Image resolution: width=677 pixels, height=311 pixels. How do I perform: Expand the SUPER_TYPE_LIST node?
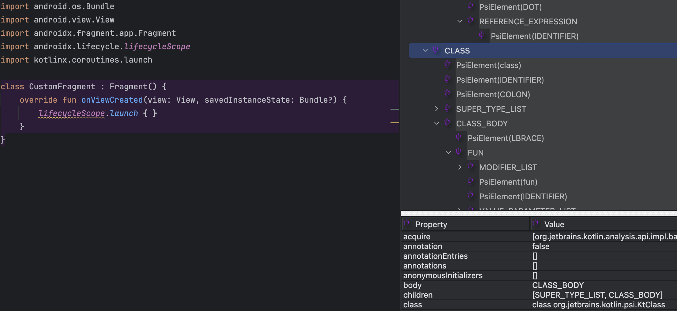437,109
